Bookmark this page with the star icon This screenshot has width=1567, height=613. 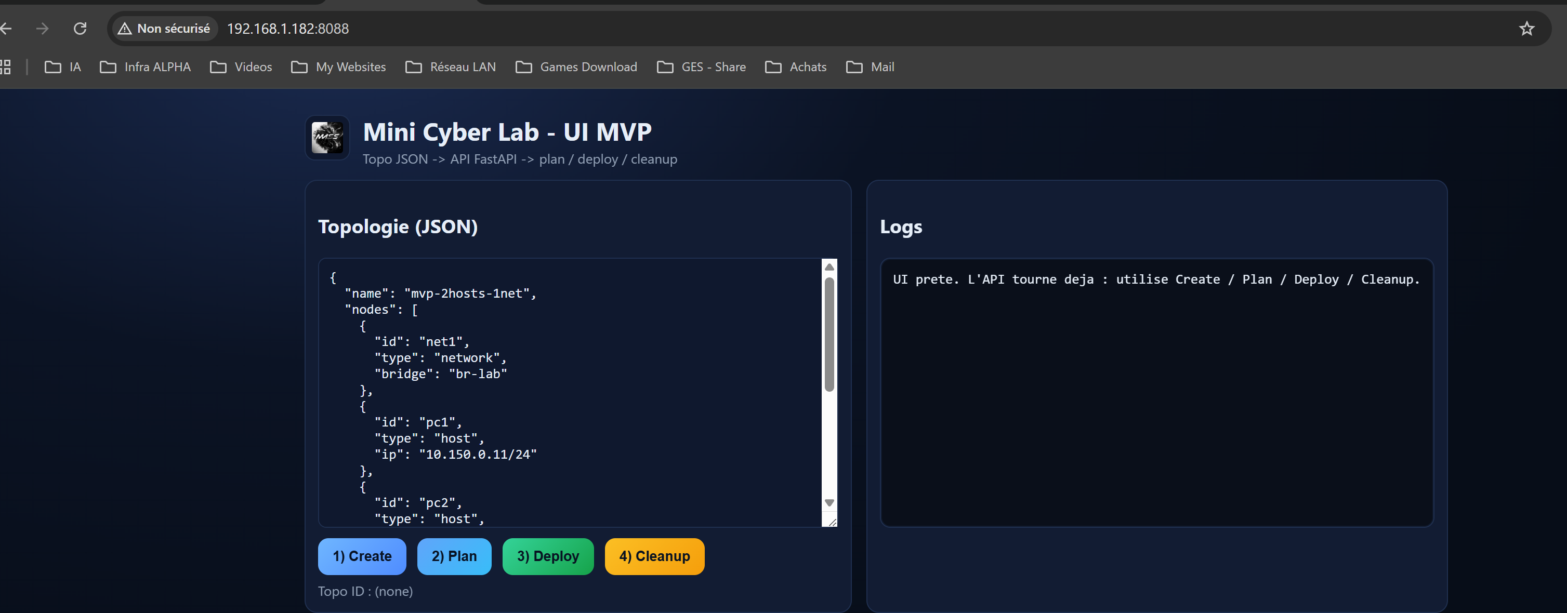pyautogui.click(x=1526, y=29)
